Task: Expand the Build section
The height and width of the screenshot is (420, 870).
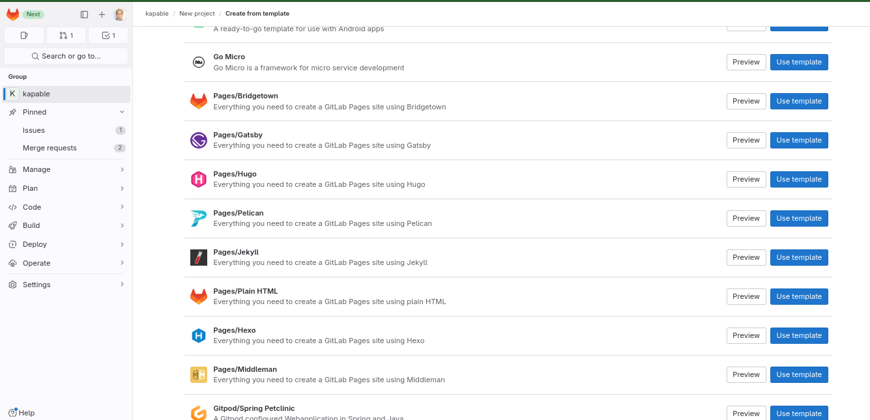Action: pos(122,225)
